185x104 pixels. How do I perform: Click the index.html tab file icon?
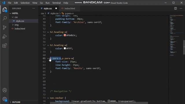[x=62, y=8]
